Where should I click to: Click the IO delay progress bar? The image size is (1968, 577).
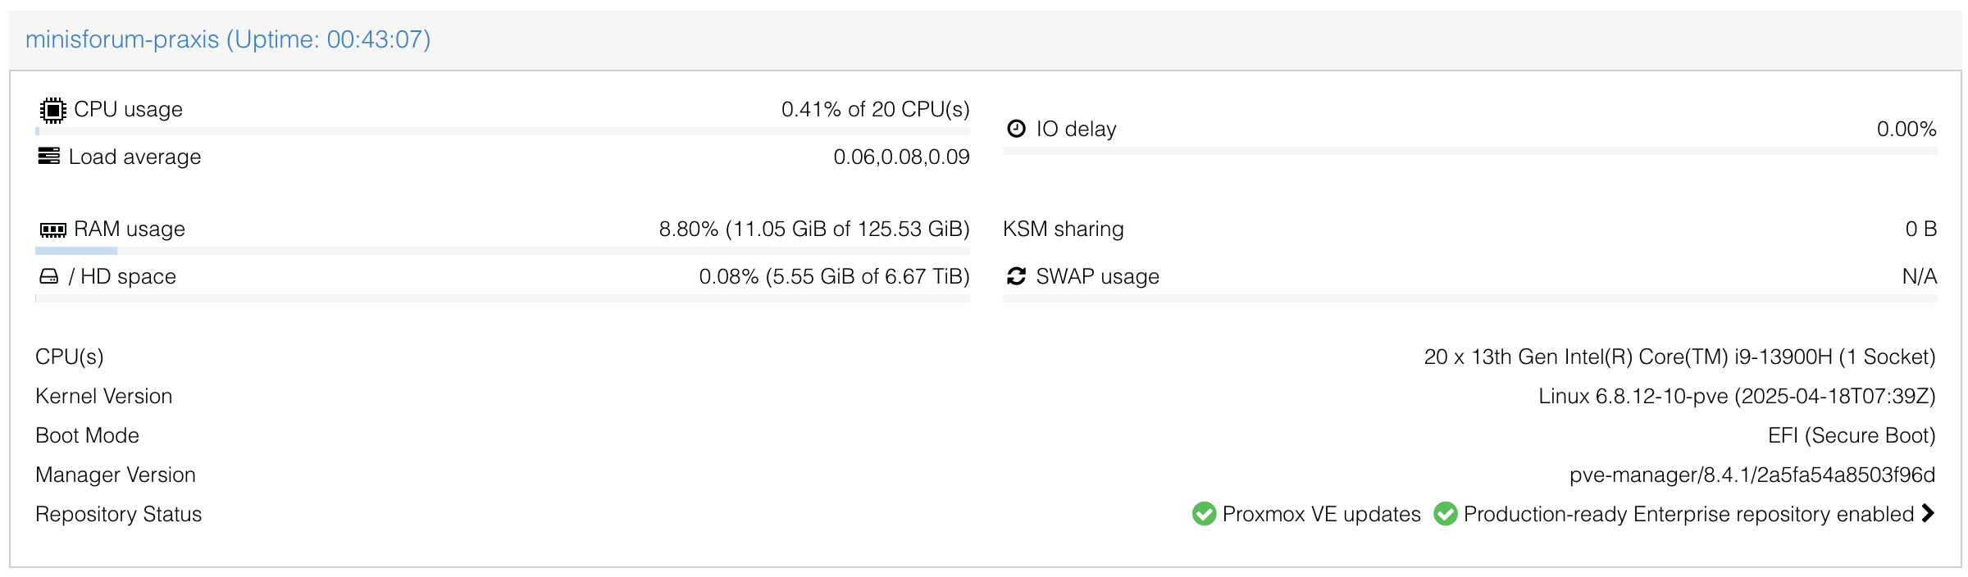coord(1469,151)
